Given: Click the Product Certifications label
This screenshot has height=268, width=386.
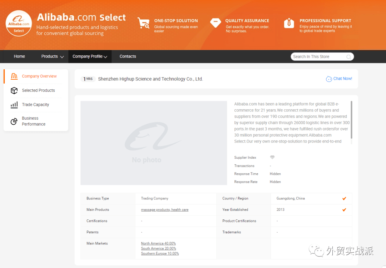Looking at the screenshot, I should 239,221.
